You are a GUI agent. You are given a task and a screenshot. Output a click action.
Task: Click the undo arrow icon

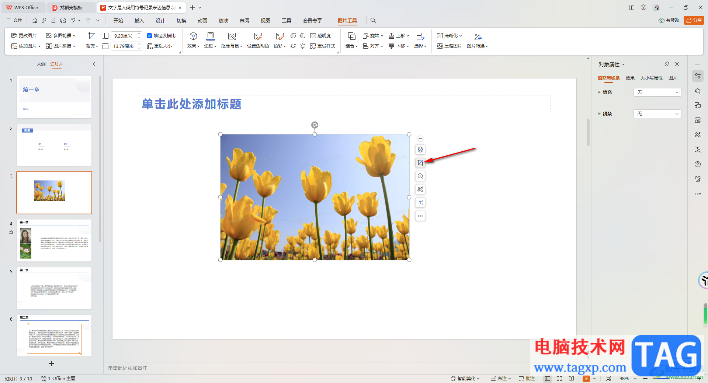click(x=73, y=21)
